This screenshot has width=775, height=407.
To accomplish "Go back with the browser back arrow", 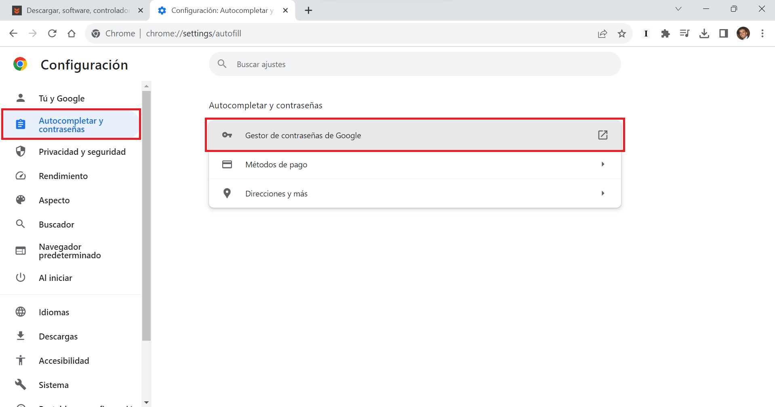I will coord(13,34).
